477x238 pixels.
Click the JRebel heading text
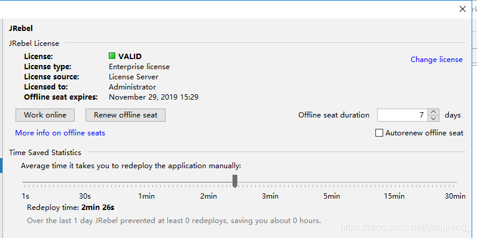pos(21,29)
